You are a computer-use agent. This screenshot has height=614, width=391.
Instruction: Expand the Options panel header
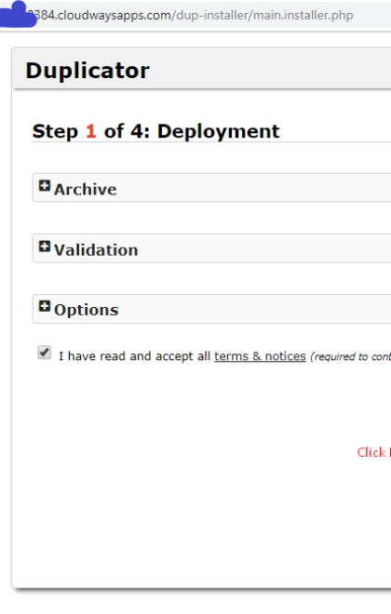click(x=211, y=309)
